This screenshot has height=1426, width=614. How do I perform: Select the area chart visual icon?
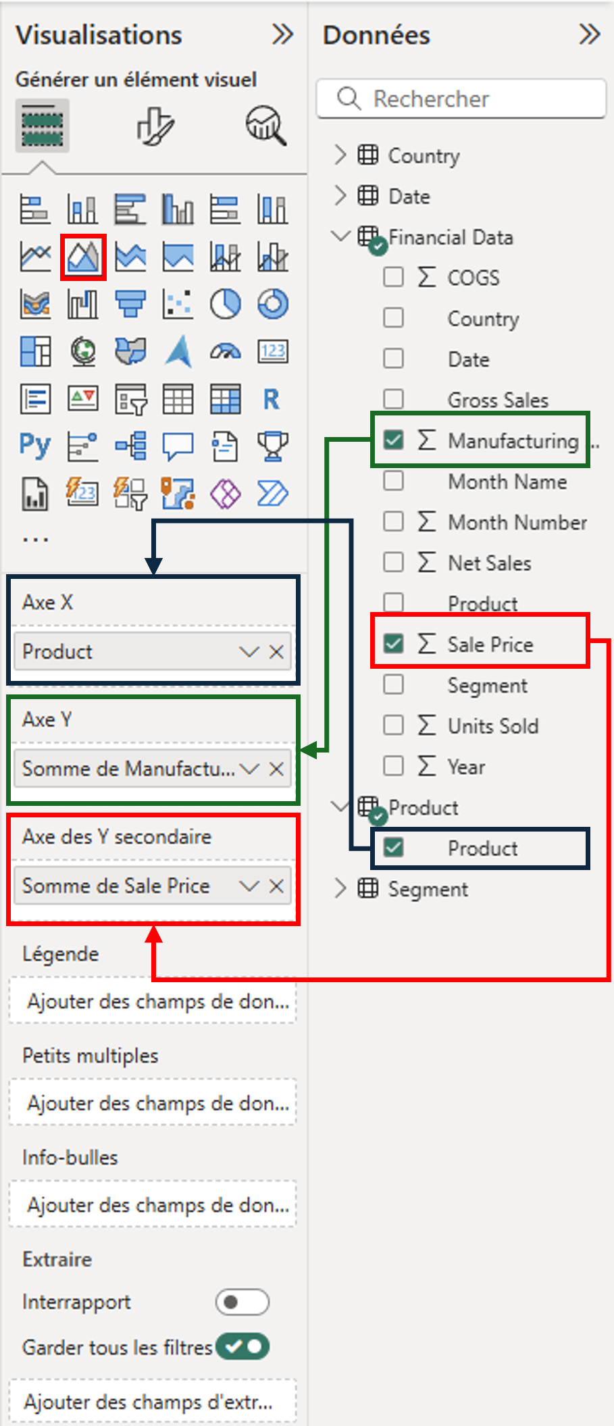83,257
